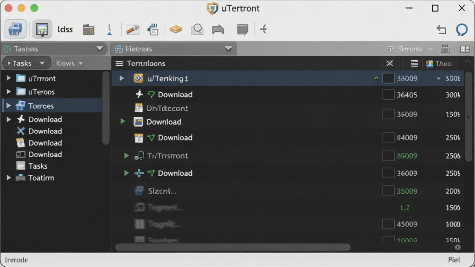Open the Tasks tab dropdown
The width and height of the screenshot is (475, 267).
[26, 63]
